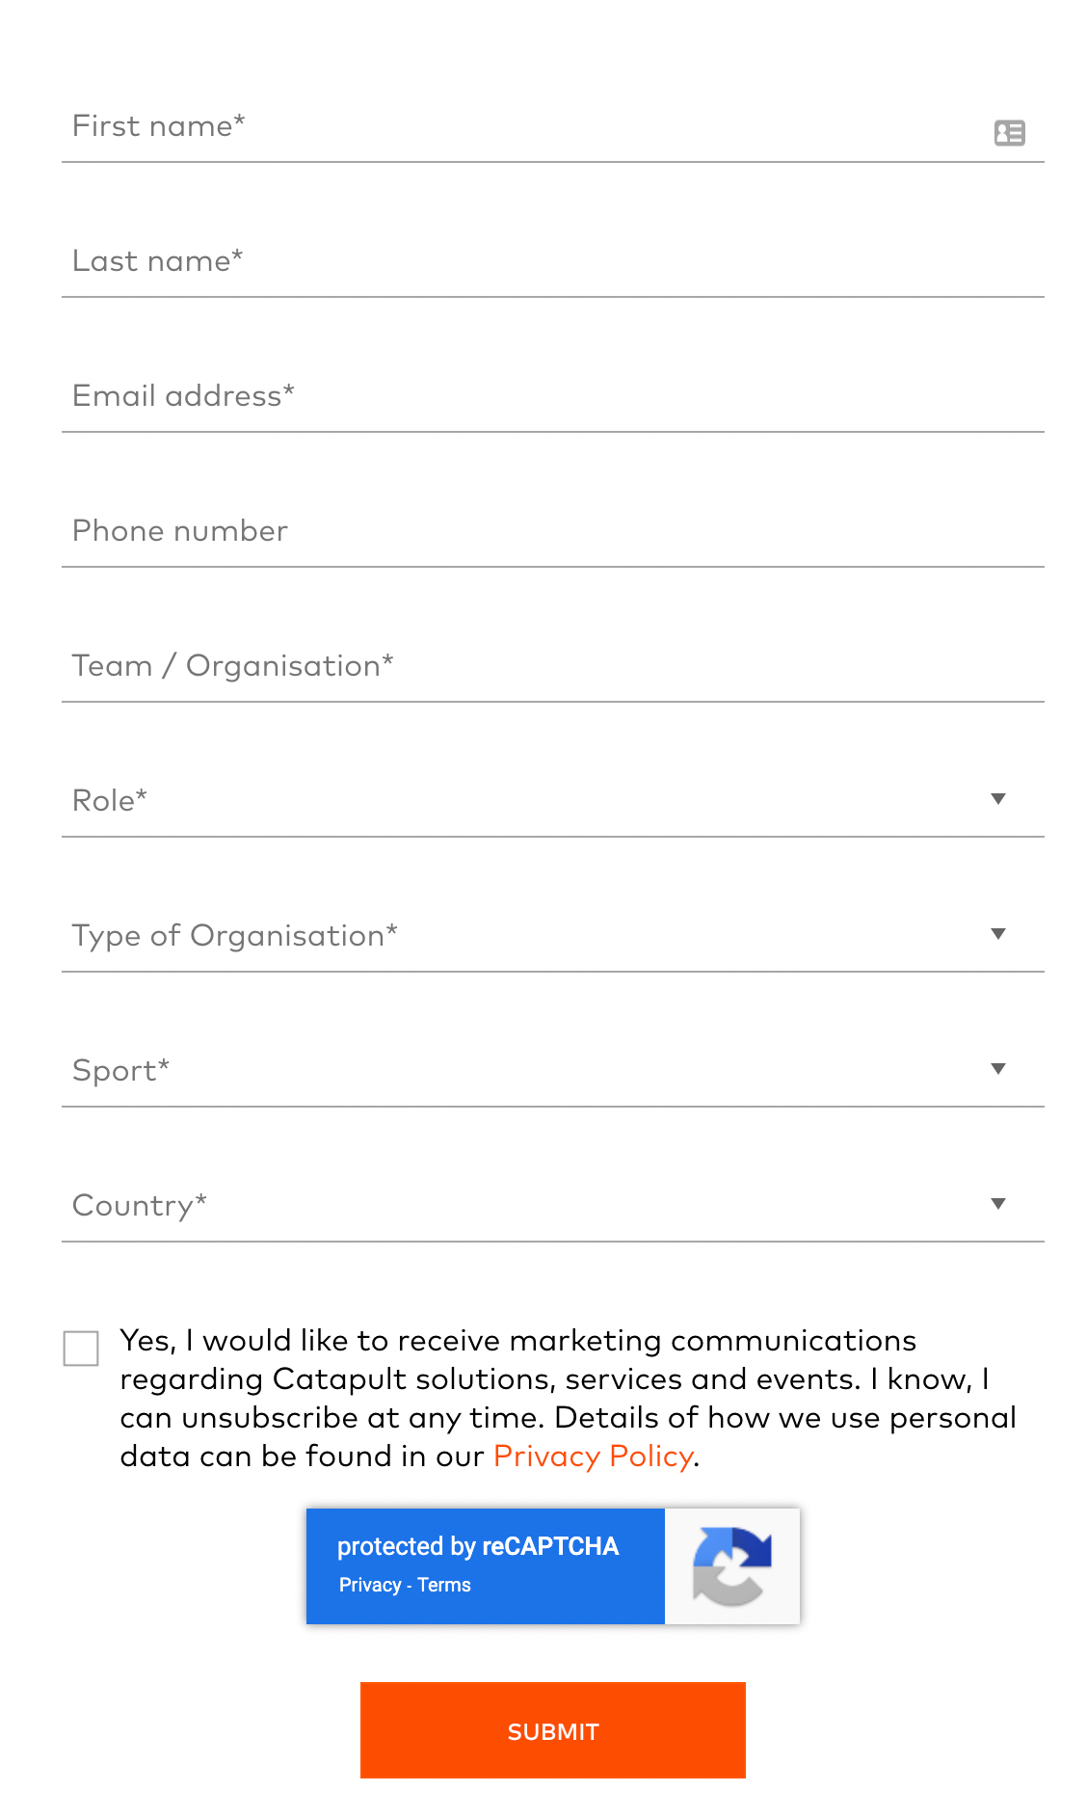Click the reCAPTCHA logo icon
Viewport: 1087px width, 1818px height.
click(x=732, y=1566)
